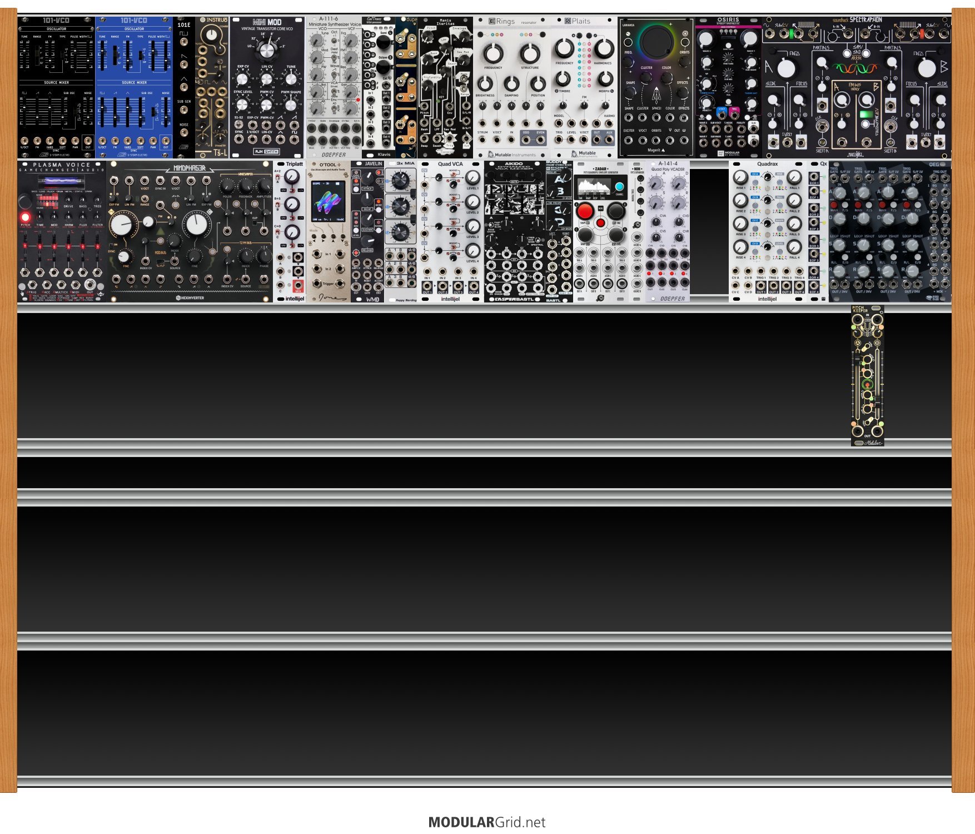The height and width of the screenshot is (834, 975).
Task: Select the AJH Synth Mini Mod VCO module
Action: pos(267,87)
